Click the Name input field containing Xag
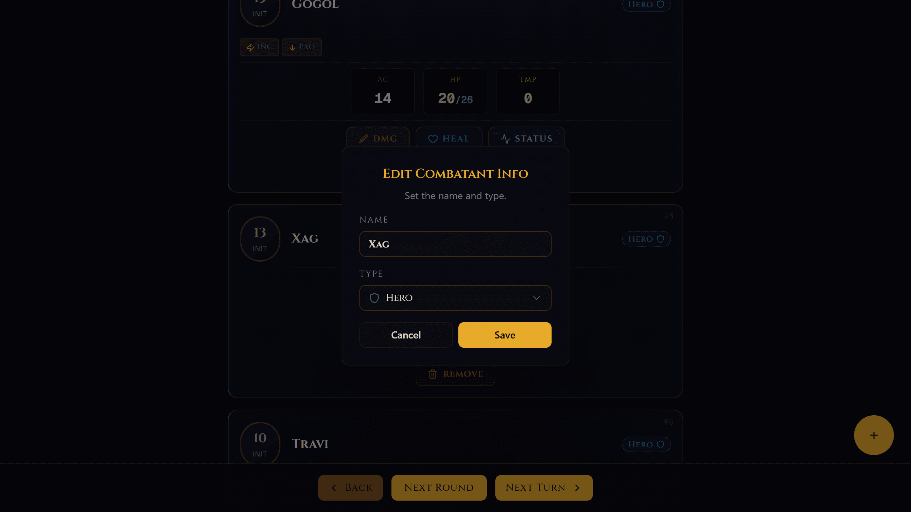 [x=455, y=244]
